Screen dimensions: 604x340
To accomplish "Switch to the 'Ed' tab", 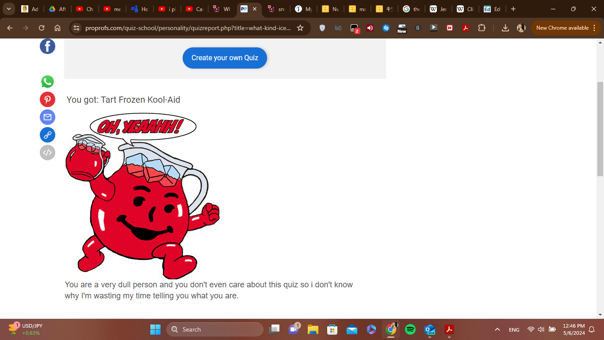I will click(x=492, y=9).
